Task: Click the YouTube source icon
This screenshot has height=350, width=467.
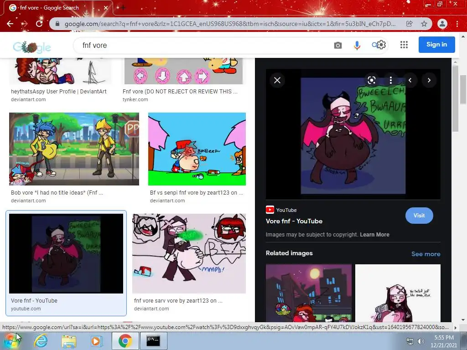Action: tap(270, 210)
